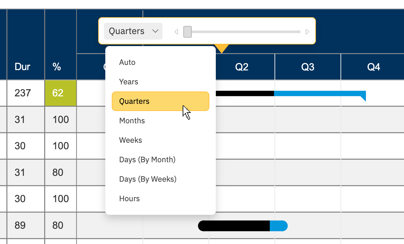Click the Q4 column header
Image resolution: width=404 pixels, height=244 pixels.
[x=374, y=67]
